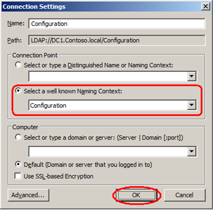Click the Configuration naming context combo box
This screenshot has width=213, height=210.
click(x=108, y=105)
